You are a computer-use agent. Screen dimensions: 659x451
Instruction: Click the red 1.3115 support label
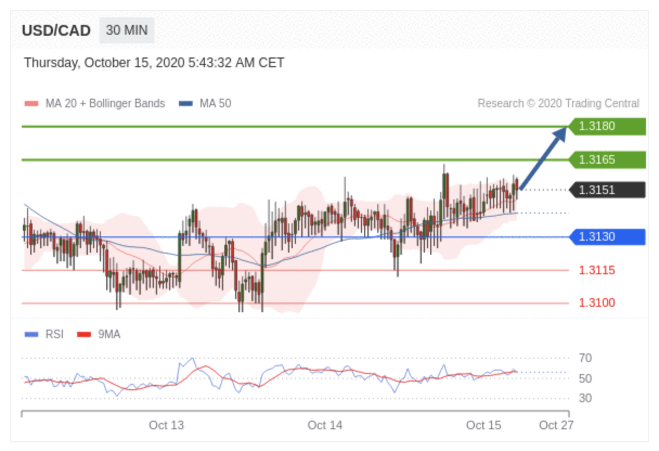[x=597, y=270]
